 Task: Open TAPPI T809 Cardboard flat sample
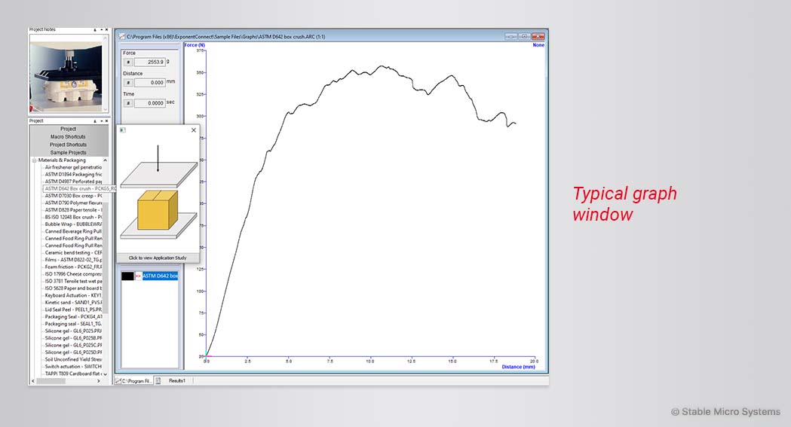pos(73,374)
